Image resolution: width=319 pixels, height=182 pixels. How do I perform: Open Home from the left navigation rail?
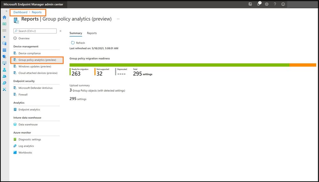(4, 17)
